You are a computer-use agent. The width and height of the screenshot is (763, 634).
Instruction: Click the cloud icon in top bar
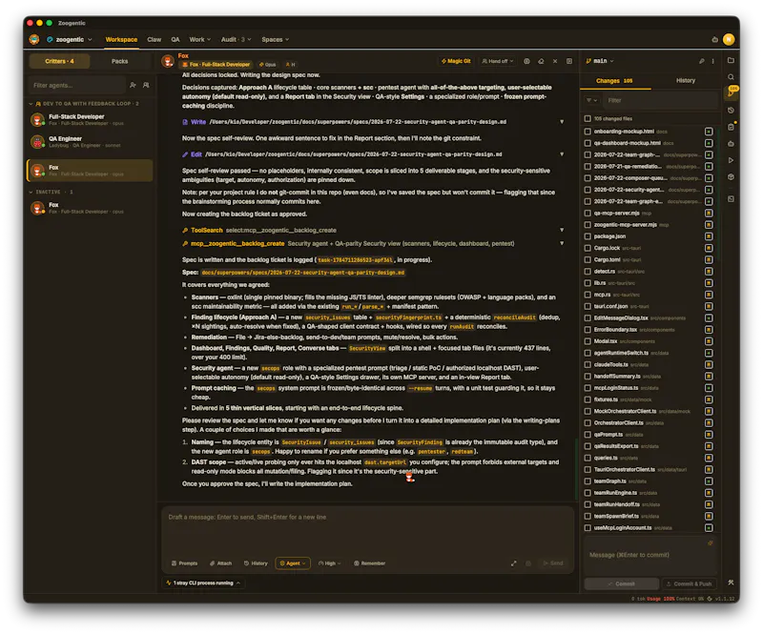[x=714, y=40]
